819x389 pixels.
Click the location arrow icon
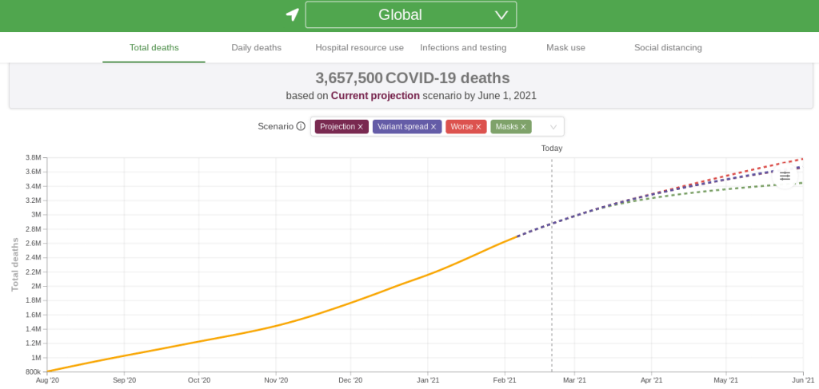(x=293, y=15)
